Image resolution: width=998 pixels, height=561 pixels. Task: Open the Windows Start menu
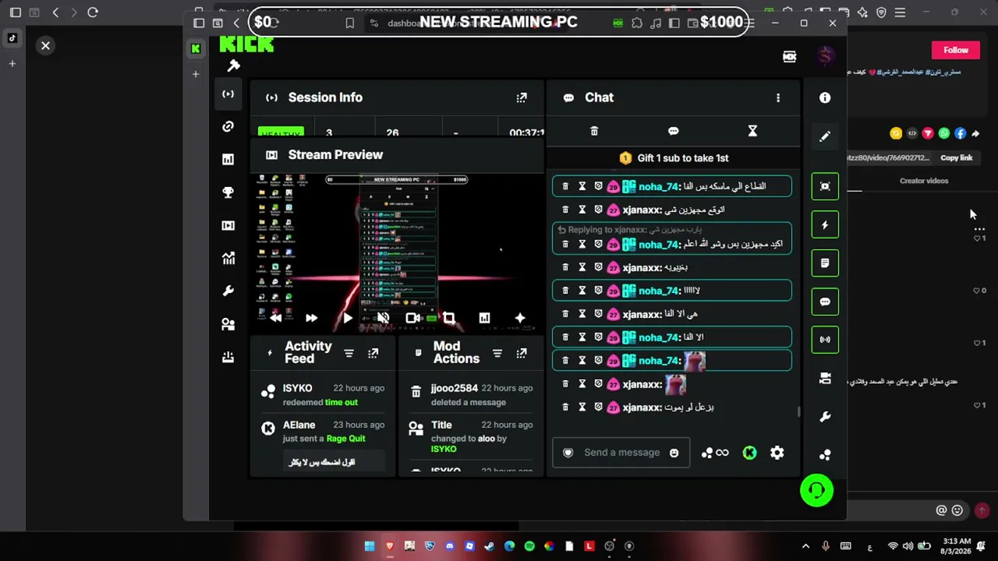370,546
